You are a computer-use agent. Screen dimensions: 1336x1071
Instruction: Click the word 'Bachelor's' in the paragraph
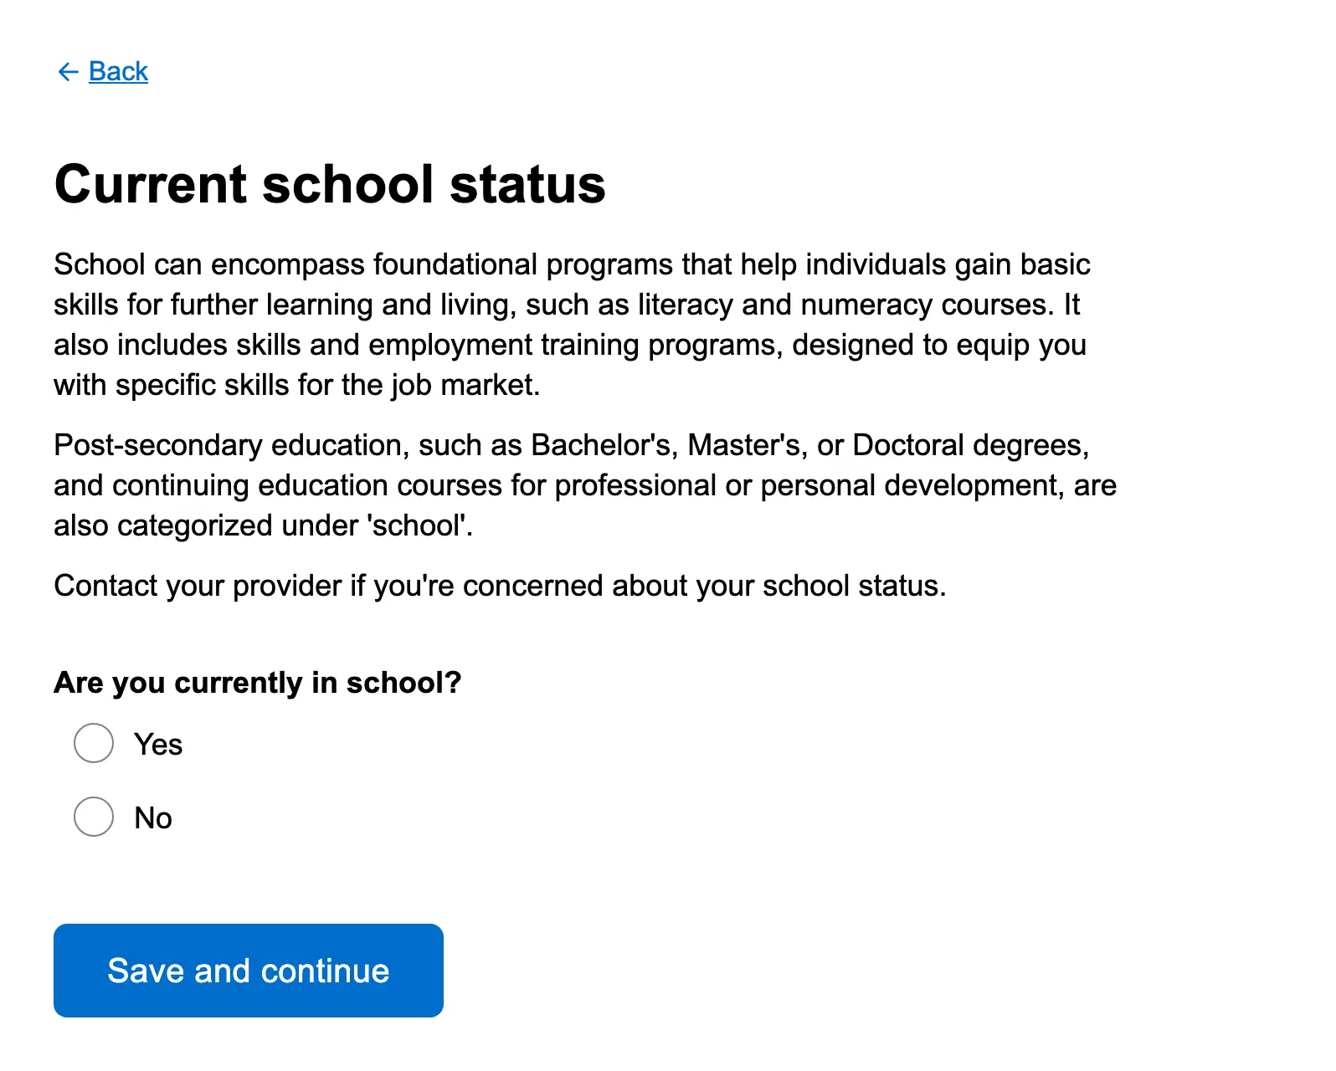(600, 445)
